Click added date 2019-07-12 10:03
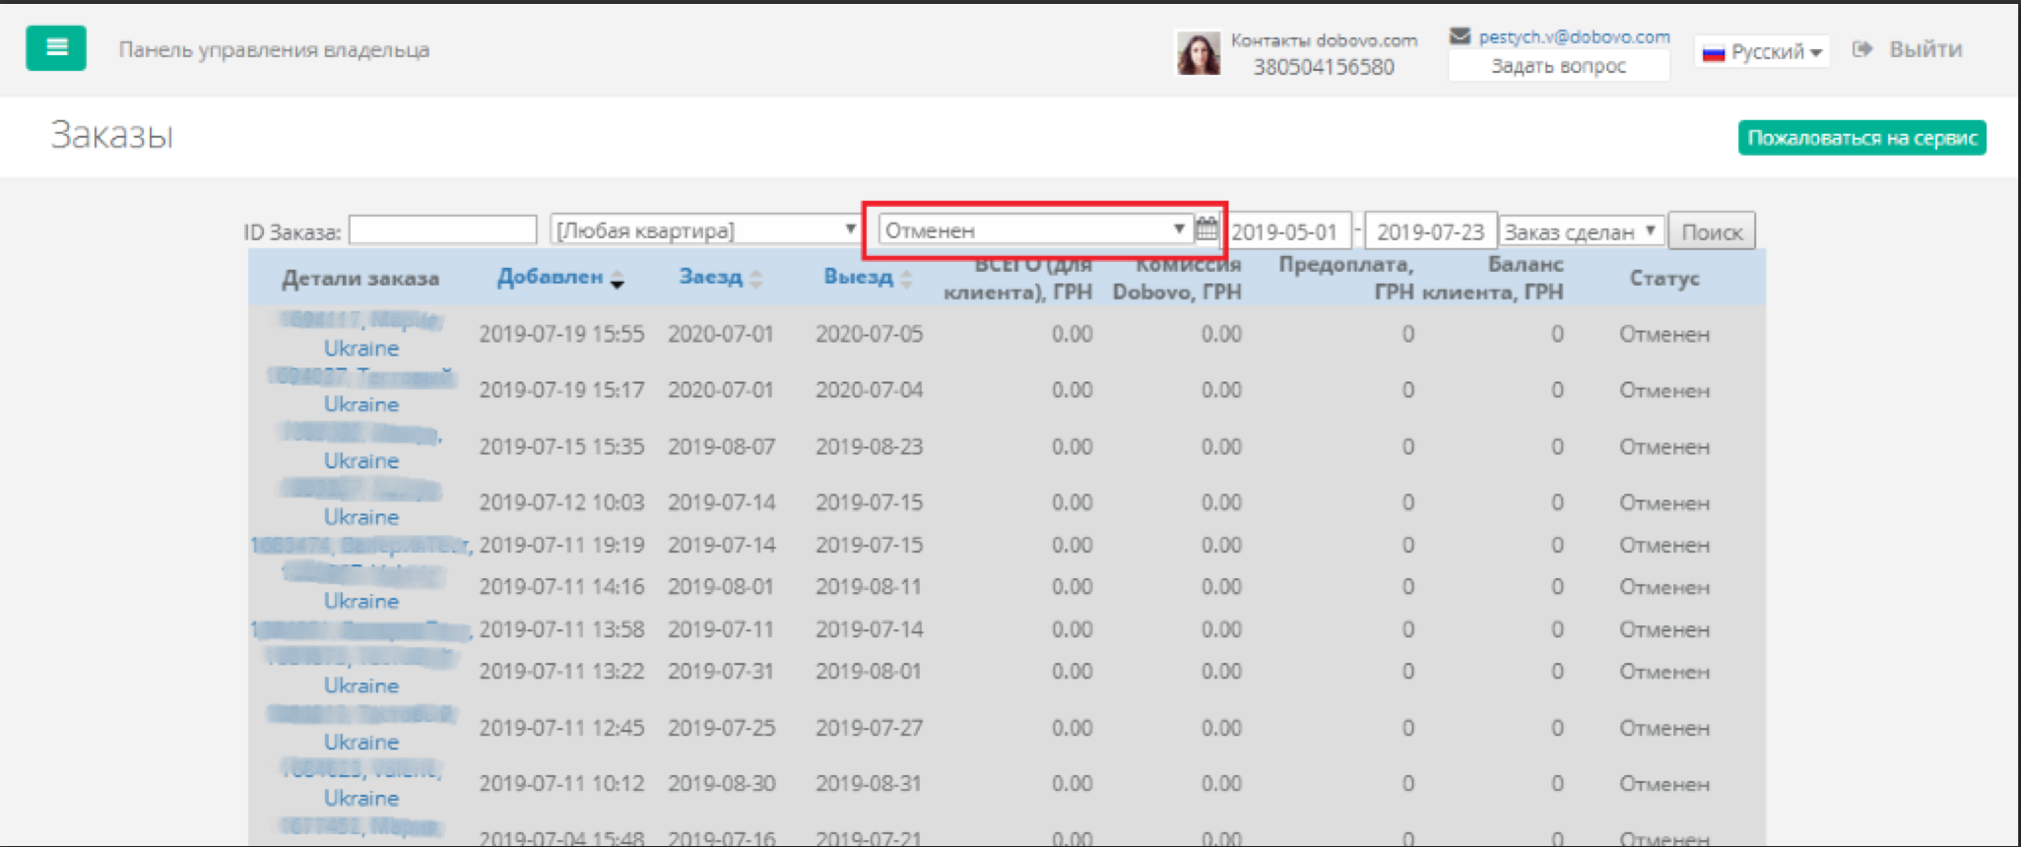 [x=561, y=502]
